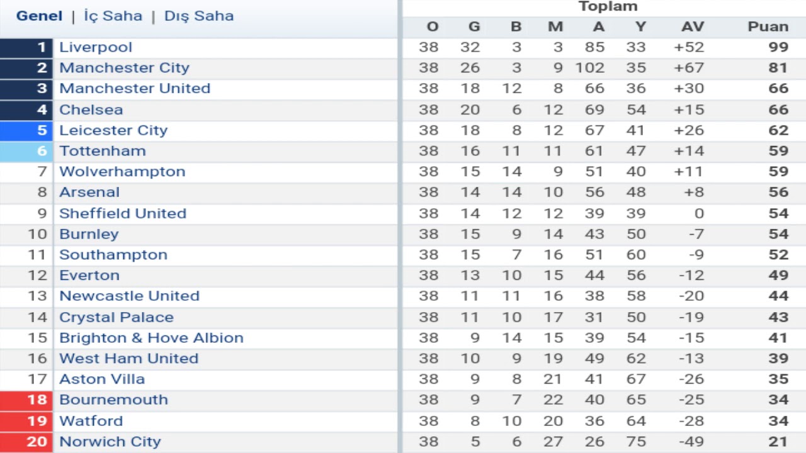
Task: Click the Wolverhampton team name
Action: tap(122, 172)
